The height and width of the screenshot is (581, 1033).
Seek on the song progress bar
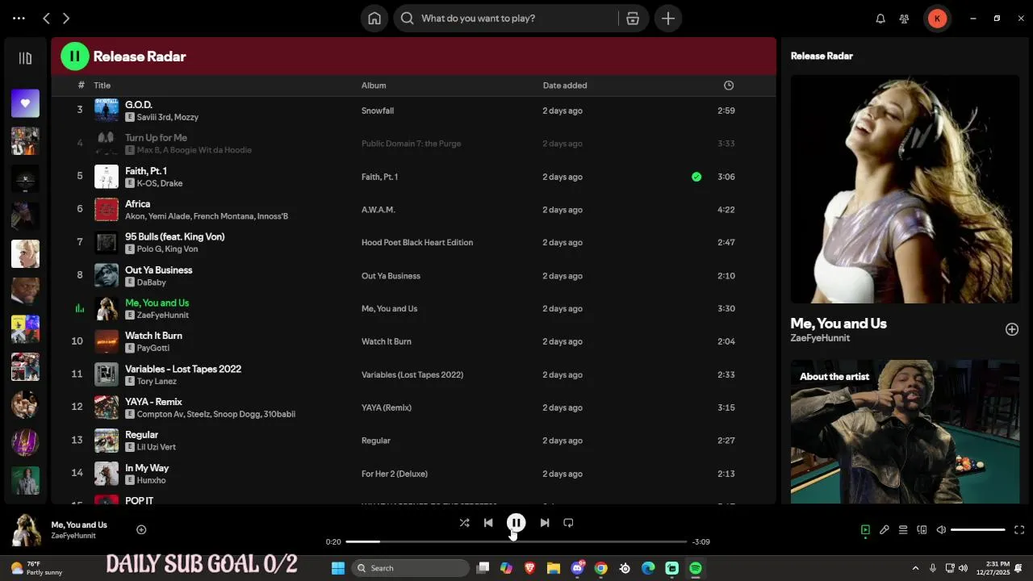[516, 541]
